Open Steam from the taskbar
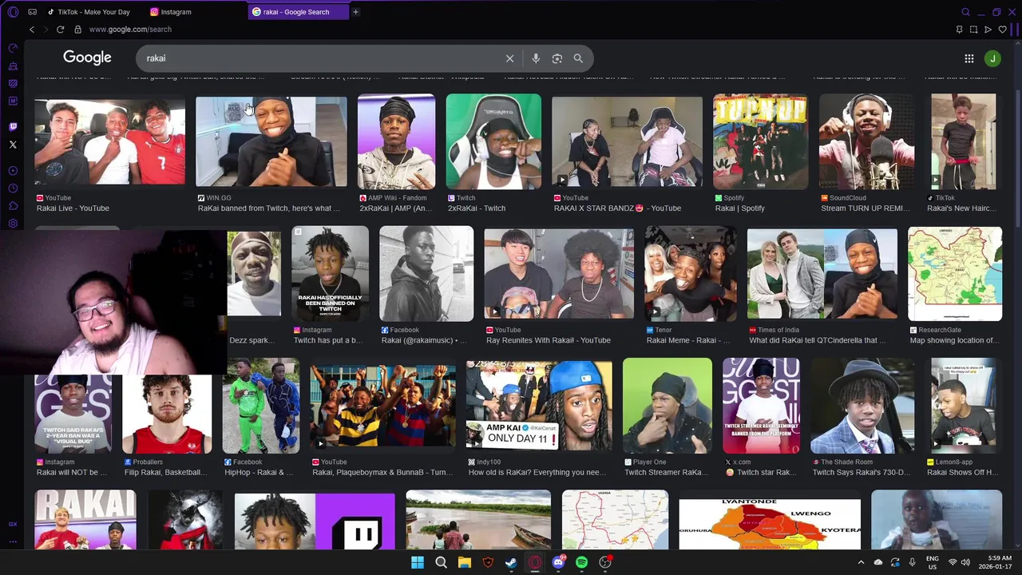Image resolution: width=1022 pixels, height=575 pixels. pos(511,562)
